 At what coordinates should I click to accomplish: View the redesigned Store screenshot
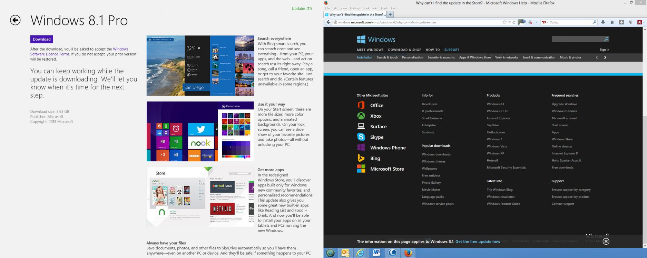click(x=200, y=197)
